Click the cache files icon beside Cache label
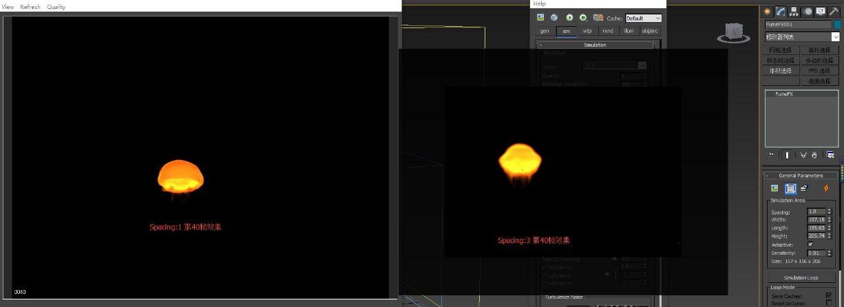 pyautogui.click(x=598, y=17)
